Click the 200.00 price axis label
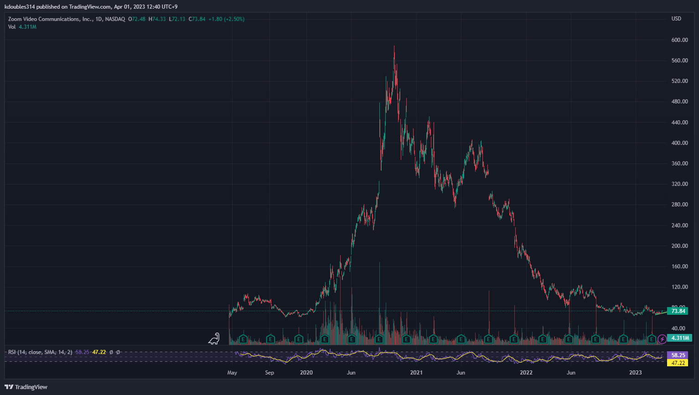Screen dimensions: 699x395 click(x=679, y=246)
